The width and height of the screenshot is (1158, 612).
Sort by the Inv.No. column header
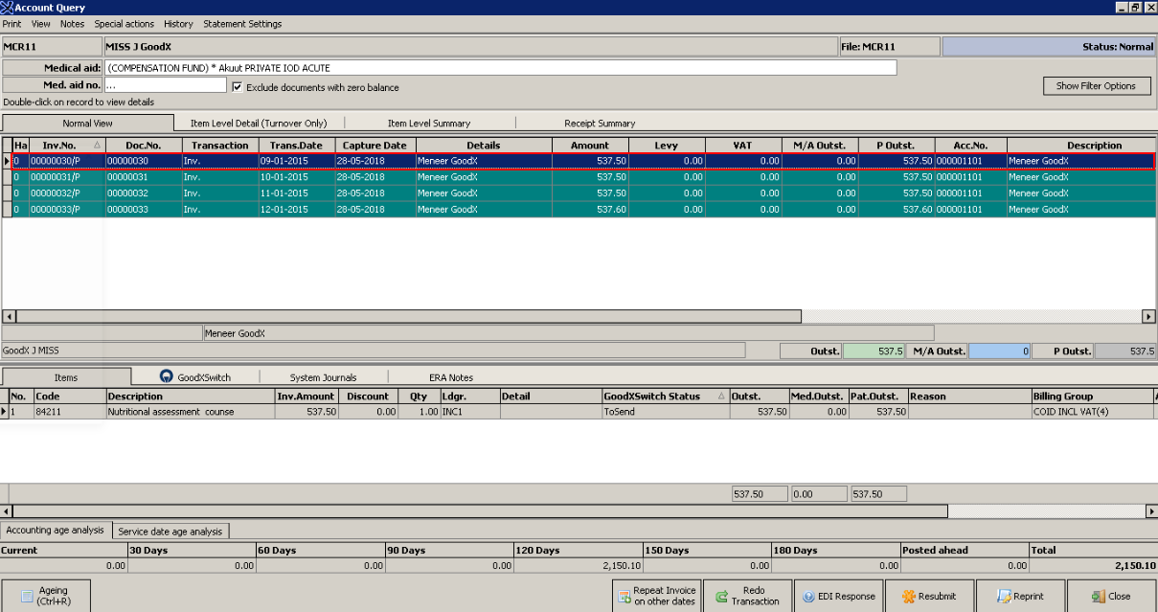pos(58,146)
